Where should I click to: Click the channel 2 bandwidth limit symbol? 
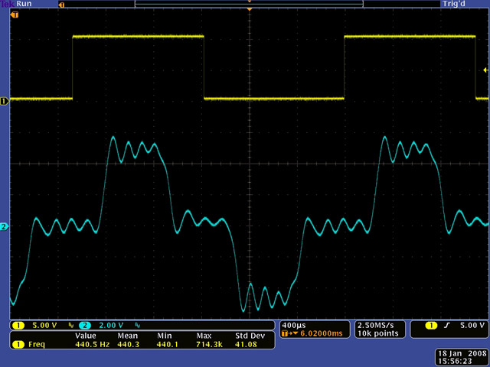point(136,325)
